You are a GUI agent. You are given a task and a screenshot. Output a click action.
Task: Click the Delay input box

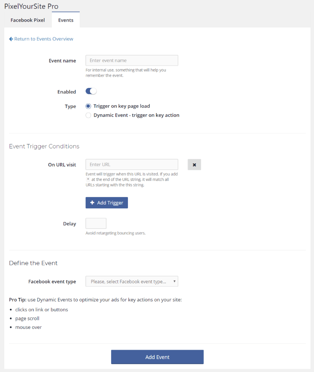click(x=96, y=224)
